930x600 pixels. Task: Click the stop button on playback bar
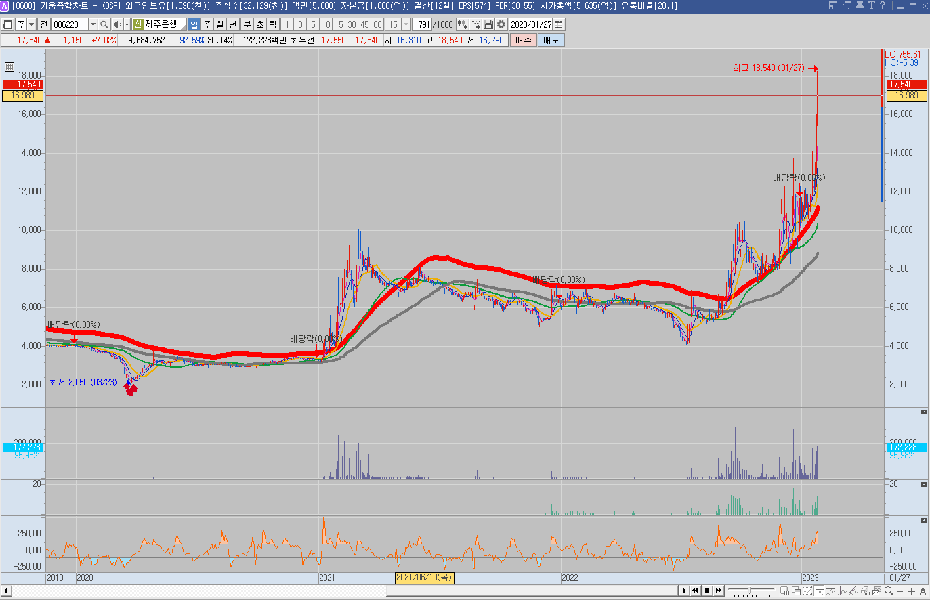pos(707,591)
